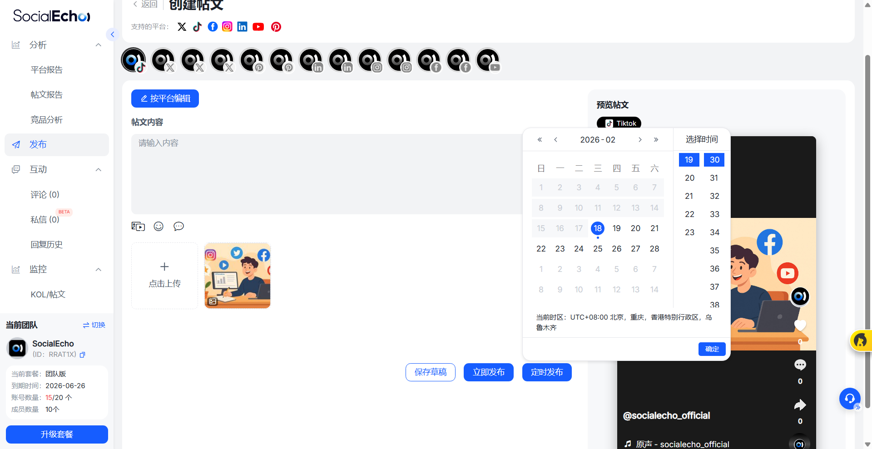Toggle the TikTok account avatar
Screen dimensions: 872x449
coord(134,60)
